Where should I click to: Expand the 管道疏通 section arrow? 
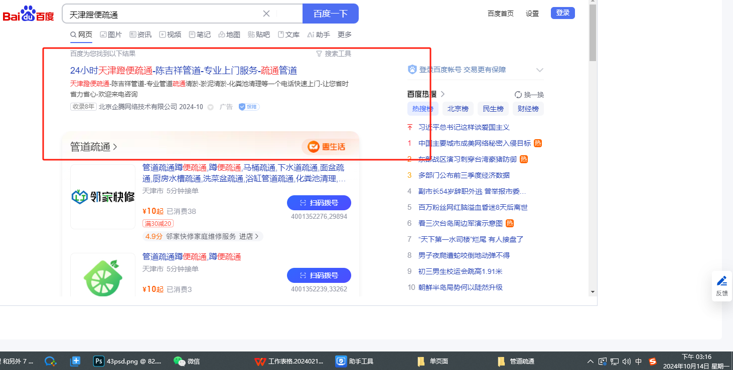[115, 147]
